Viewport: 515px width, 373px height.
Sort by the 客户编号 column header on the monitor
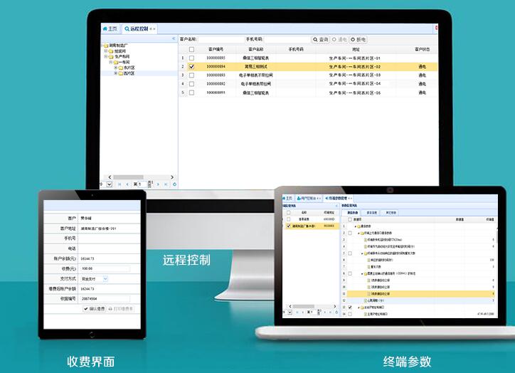216,49
